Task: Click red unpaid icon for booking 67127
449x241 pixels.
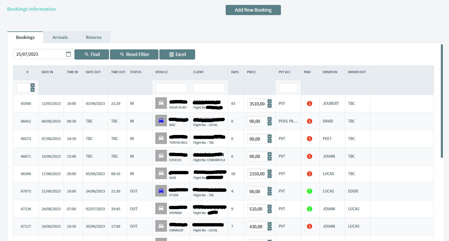Action: [x=309, y=226]
